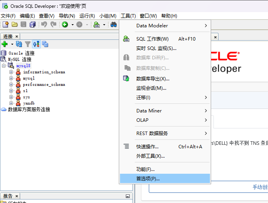
Task: Click the New file toolbar icon
Action: click(5, 25)
